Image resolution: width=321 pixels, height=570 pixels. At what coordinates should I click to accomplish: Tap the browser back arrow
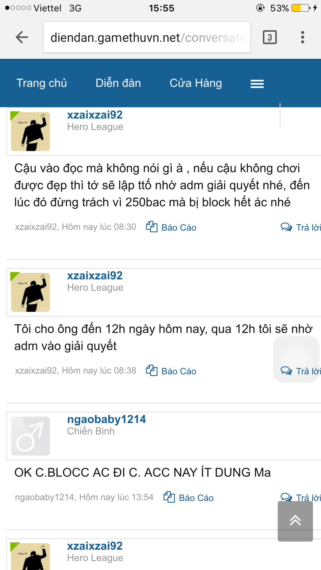click(22, 37)
